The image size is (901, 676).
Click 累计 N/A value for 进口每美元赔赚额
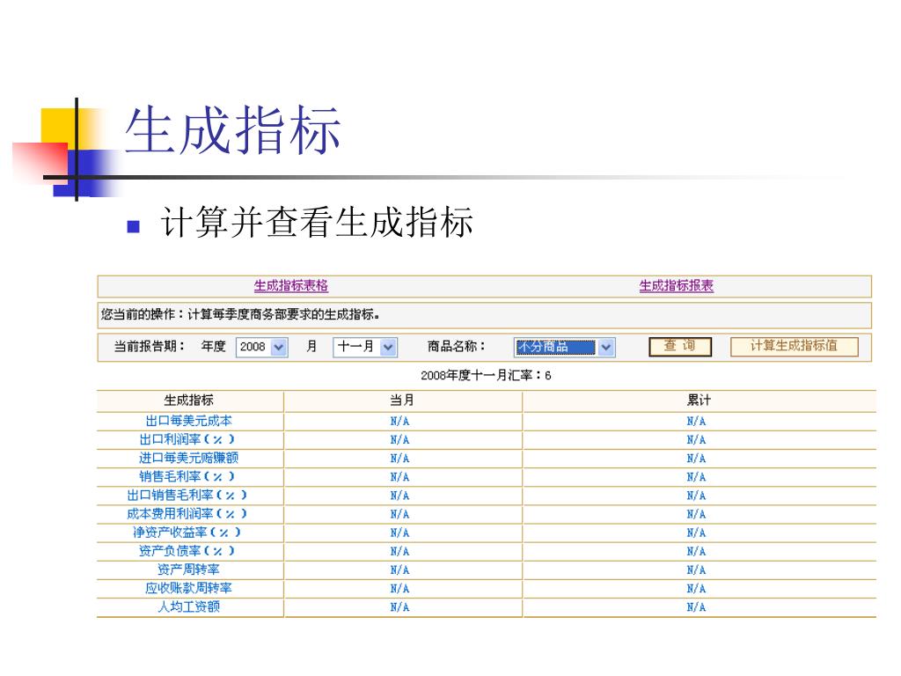[x=697, y=459]
